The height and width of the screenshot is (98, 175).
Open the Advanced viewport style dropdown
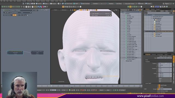(64, 10)
